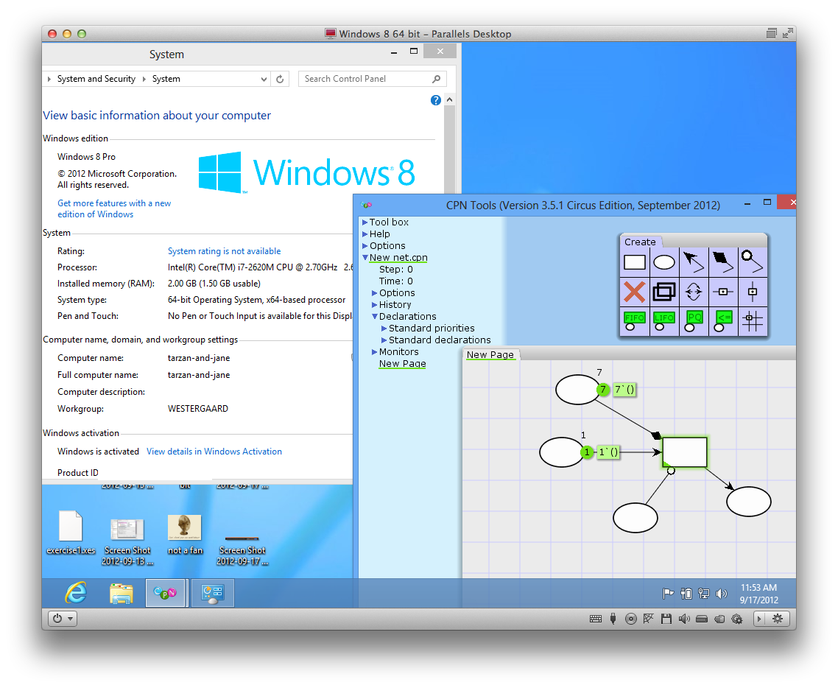Choose the red X delete element tool
This screenshot has width=838, height=688.
pos(634,292)
